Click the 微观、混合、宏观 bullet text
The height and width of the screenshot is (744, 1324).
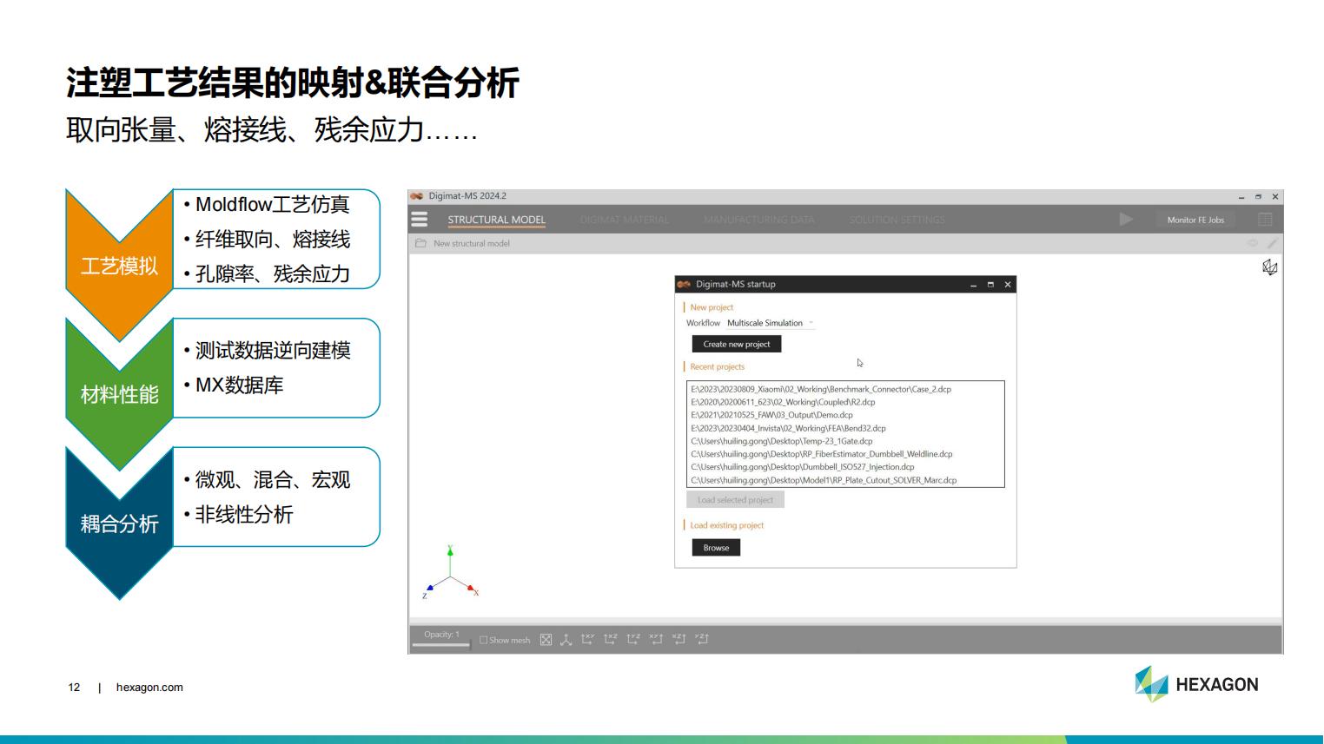273,480
